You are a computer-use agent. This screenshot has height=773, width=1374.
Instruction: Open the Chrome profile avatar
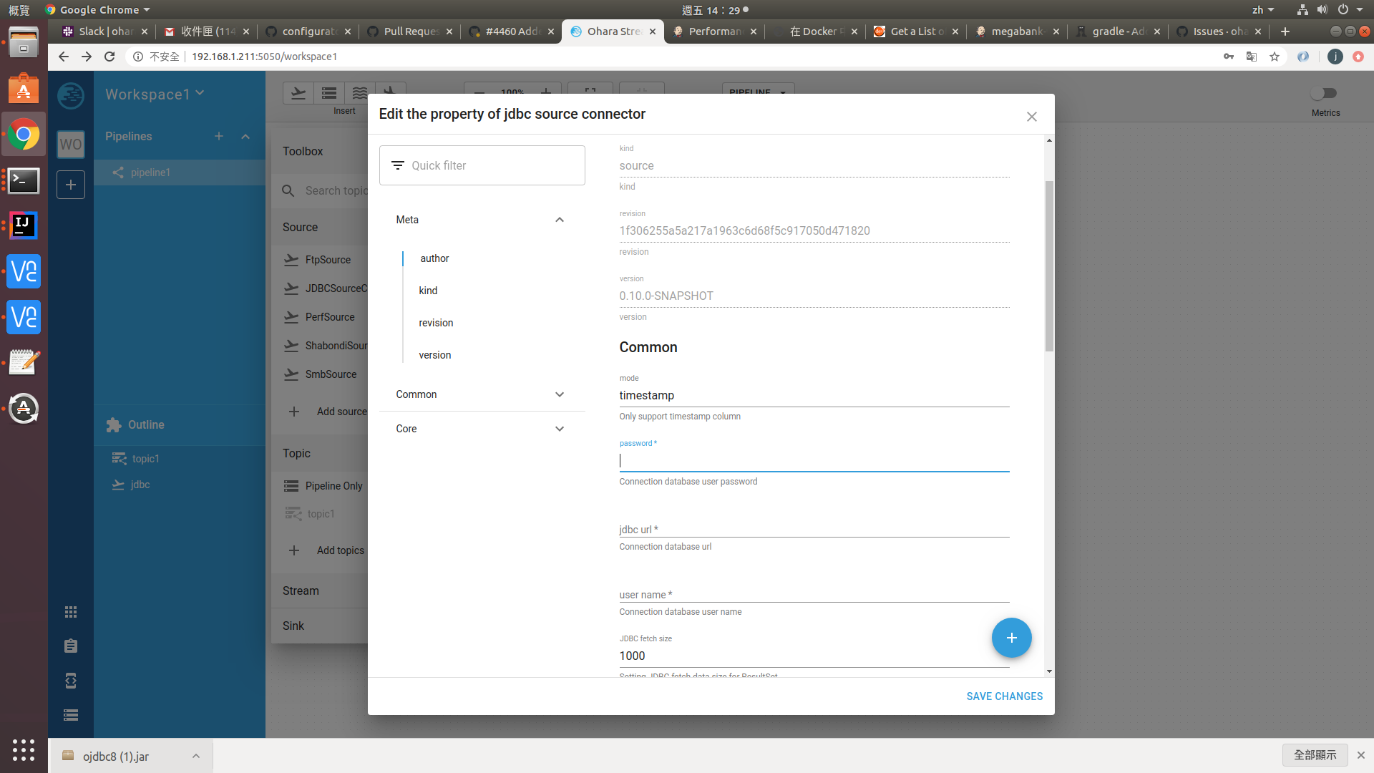pyautogui.click(x=1335, y=57)
